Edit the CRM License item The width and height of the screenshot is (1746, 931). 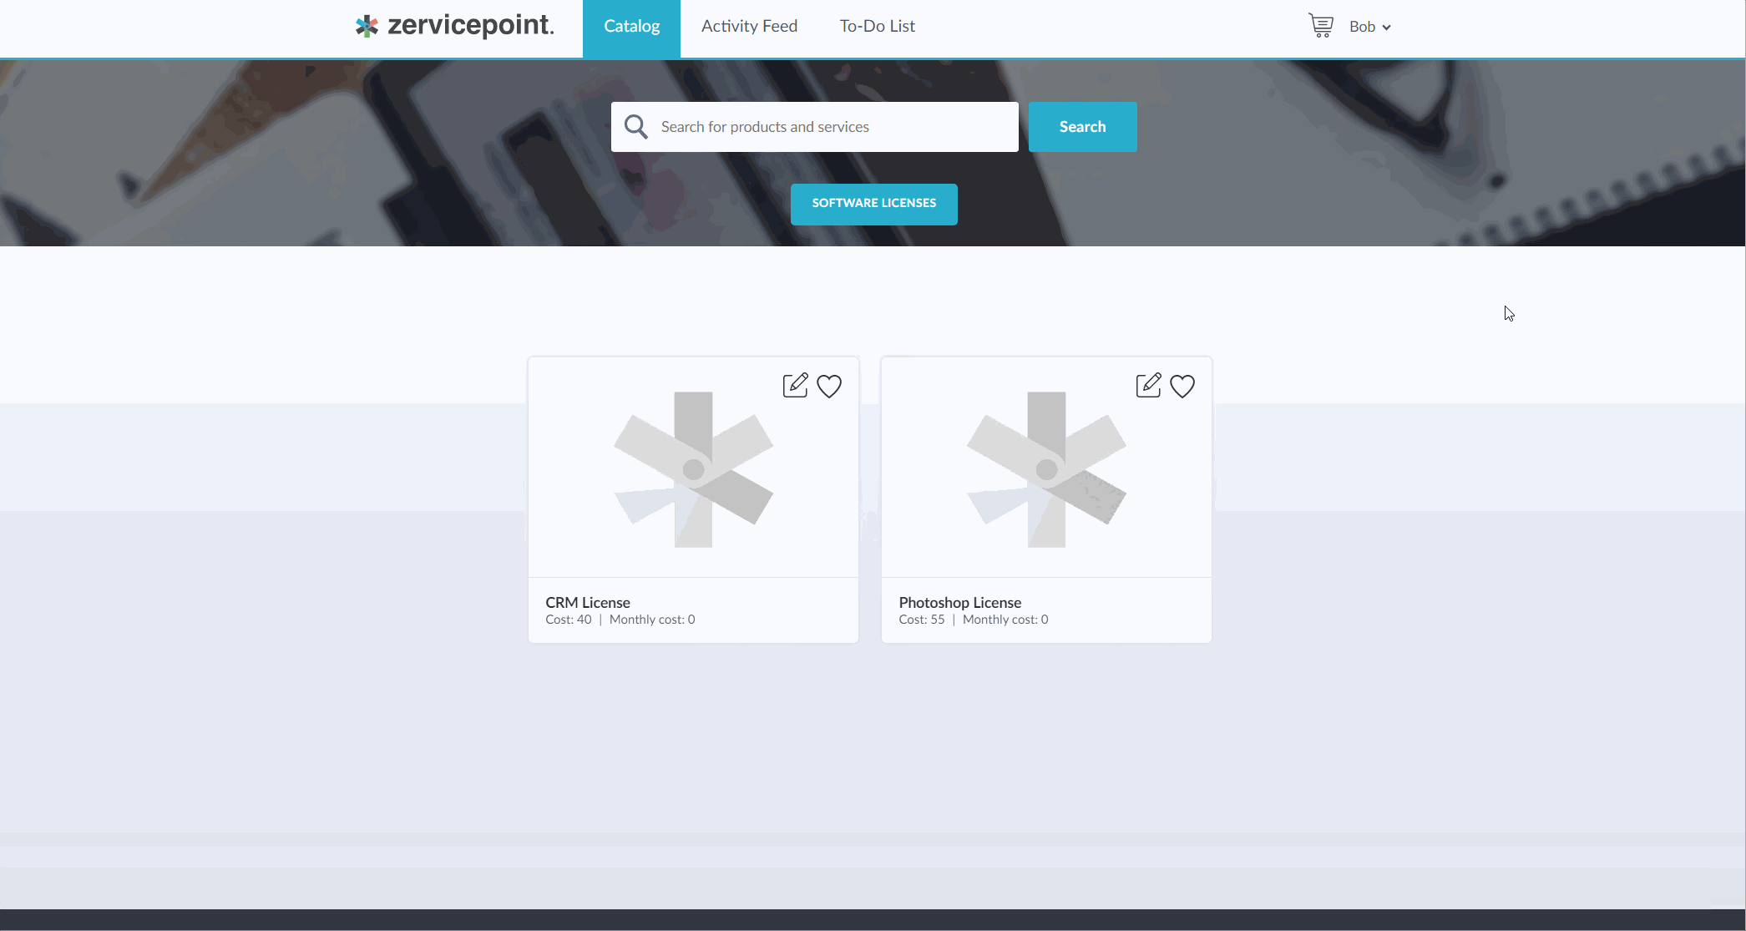(795, 385)
